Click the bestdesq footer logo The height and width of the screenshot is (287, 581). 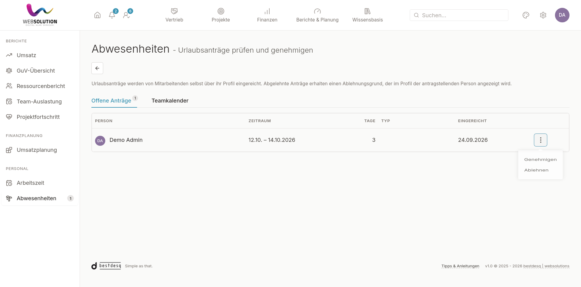click(x=106, y=266)
